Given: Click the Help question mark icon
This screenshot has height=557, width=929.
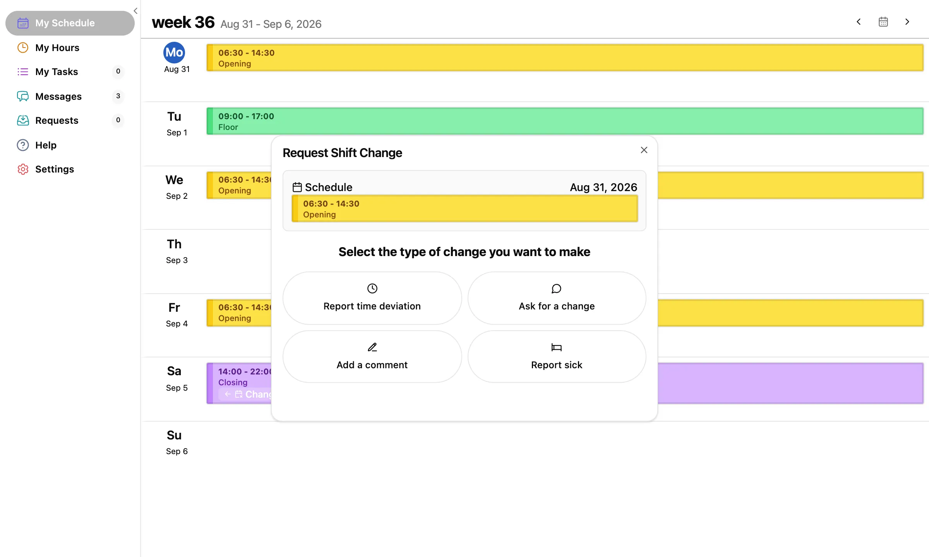Looking at the screenshot, I should [x=23, y=145].
